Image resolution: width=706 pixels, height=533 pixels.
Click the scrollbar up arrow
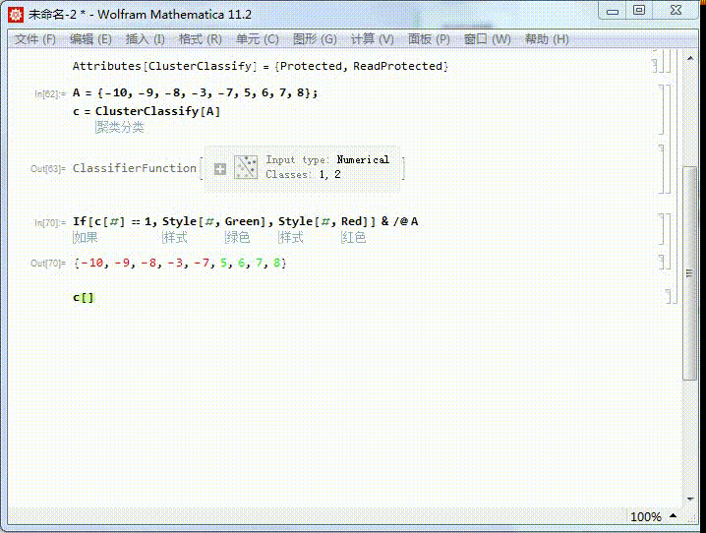click(690, 58)
